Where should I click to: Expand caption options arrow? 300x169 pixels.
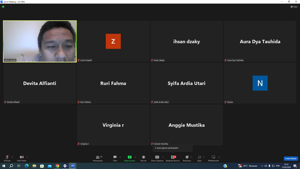pyautogui.click(x=163, y=157)
